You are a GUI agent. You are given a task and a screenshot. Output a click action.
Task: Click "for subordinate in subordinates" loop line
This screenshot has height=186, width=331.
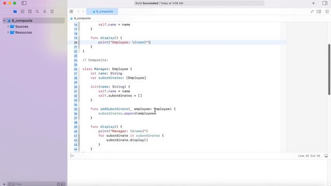(131, 135)
